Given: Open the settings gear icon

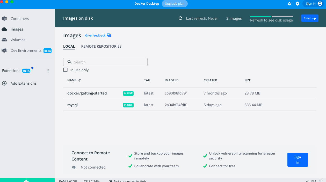Looking at the screenshot, I should pyautogui.click(x=298, y=4).
